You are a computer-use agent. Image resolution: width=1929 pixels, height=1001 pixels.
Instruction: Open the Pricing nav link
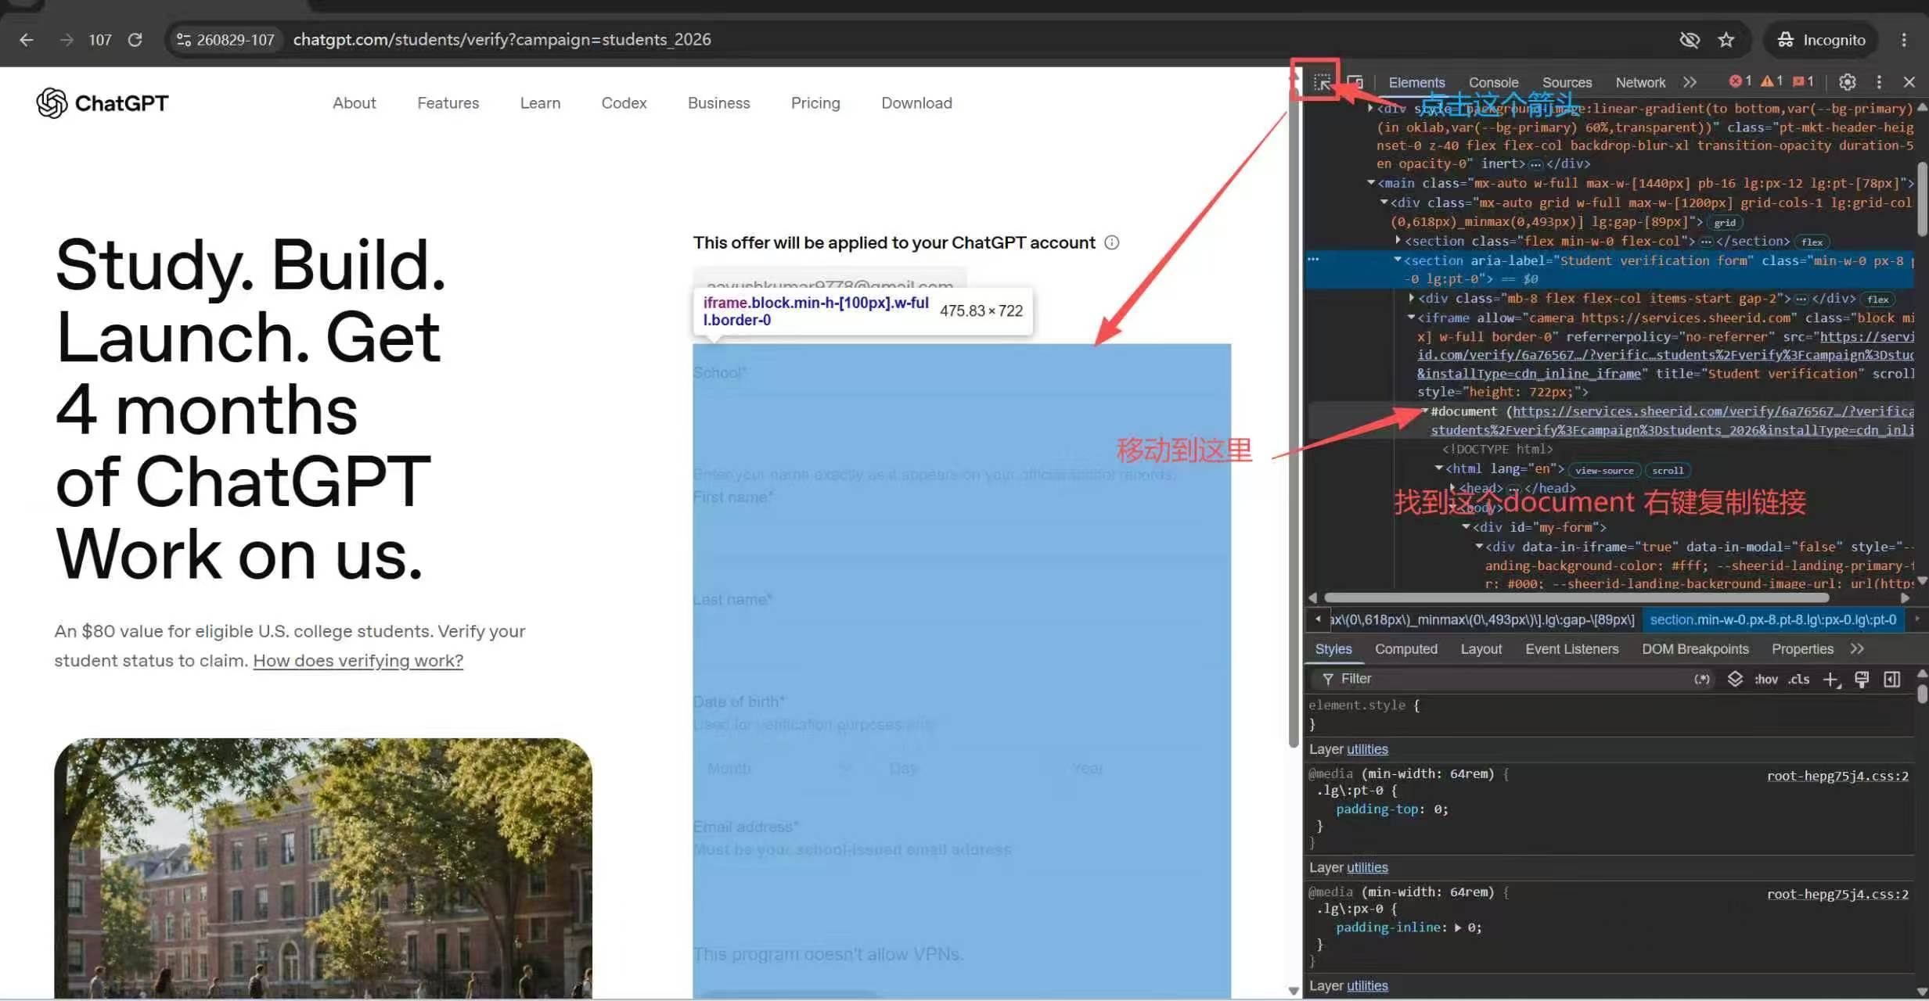(x=815, y=103)
